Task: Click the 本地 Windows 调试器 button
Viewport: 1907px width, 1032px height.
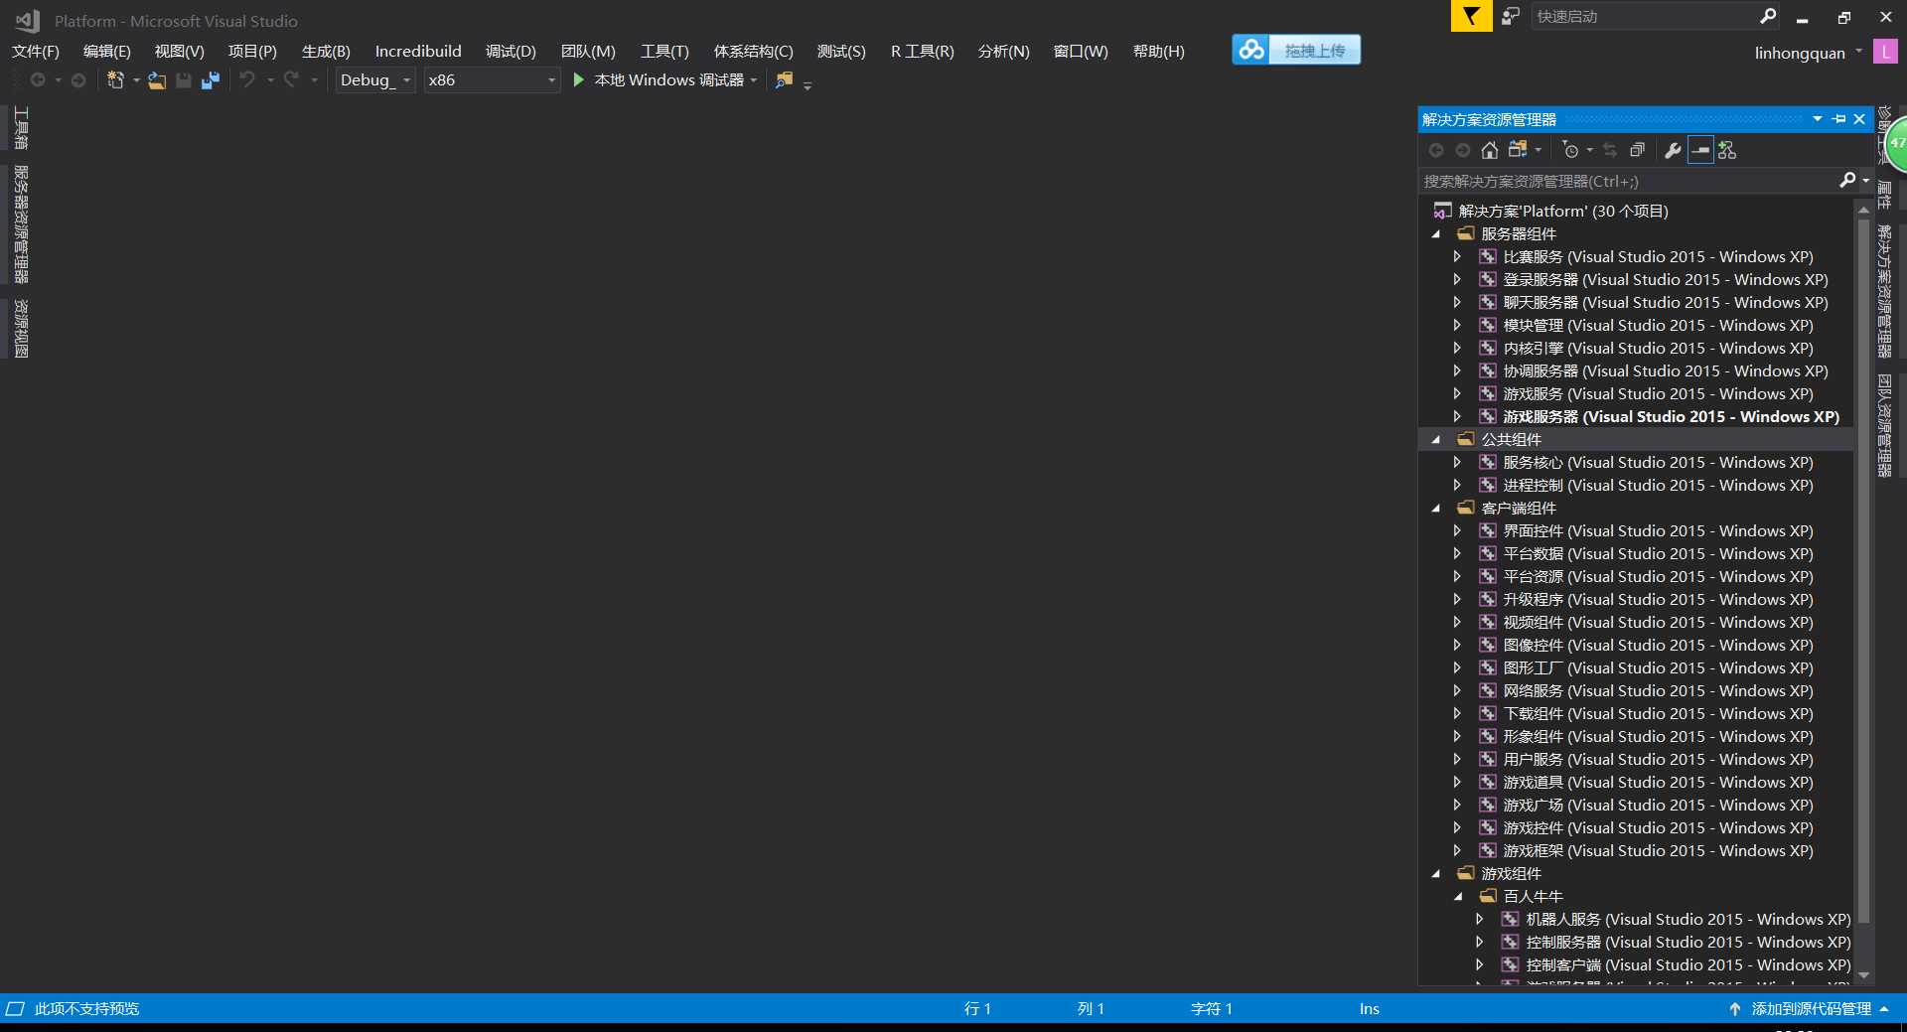Action: click(659, 80)
